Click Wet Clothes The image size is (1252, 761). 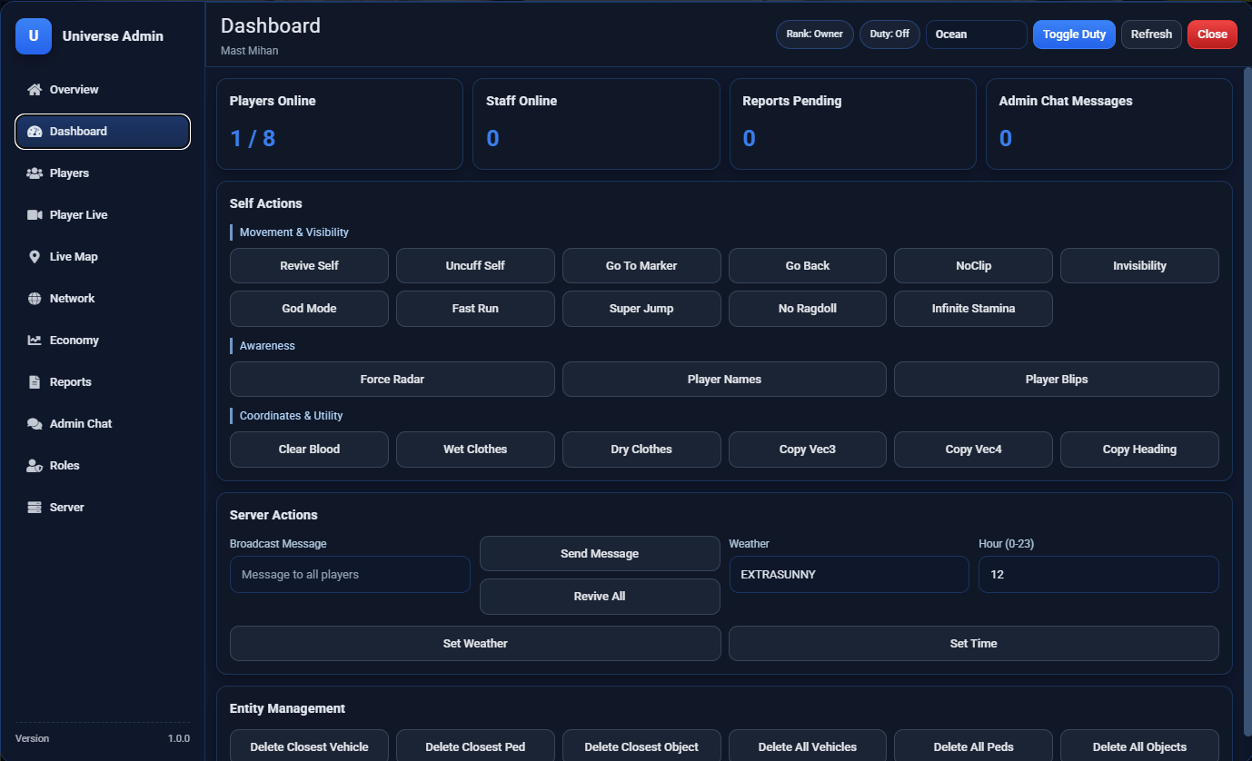[x=475, y=450]
